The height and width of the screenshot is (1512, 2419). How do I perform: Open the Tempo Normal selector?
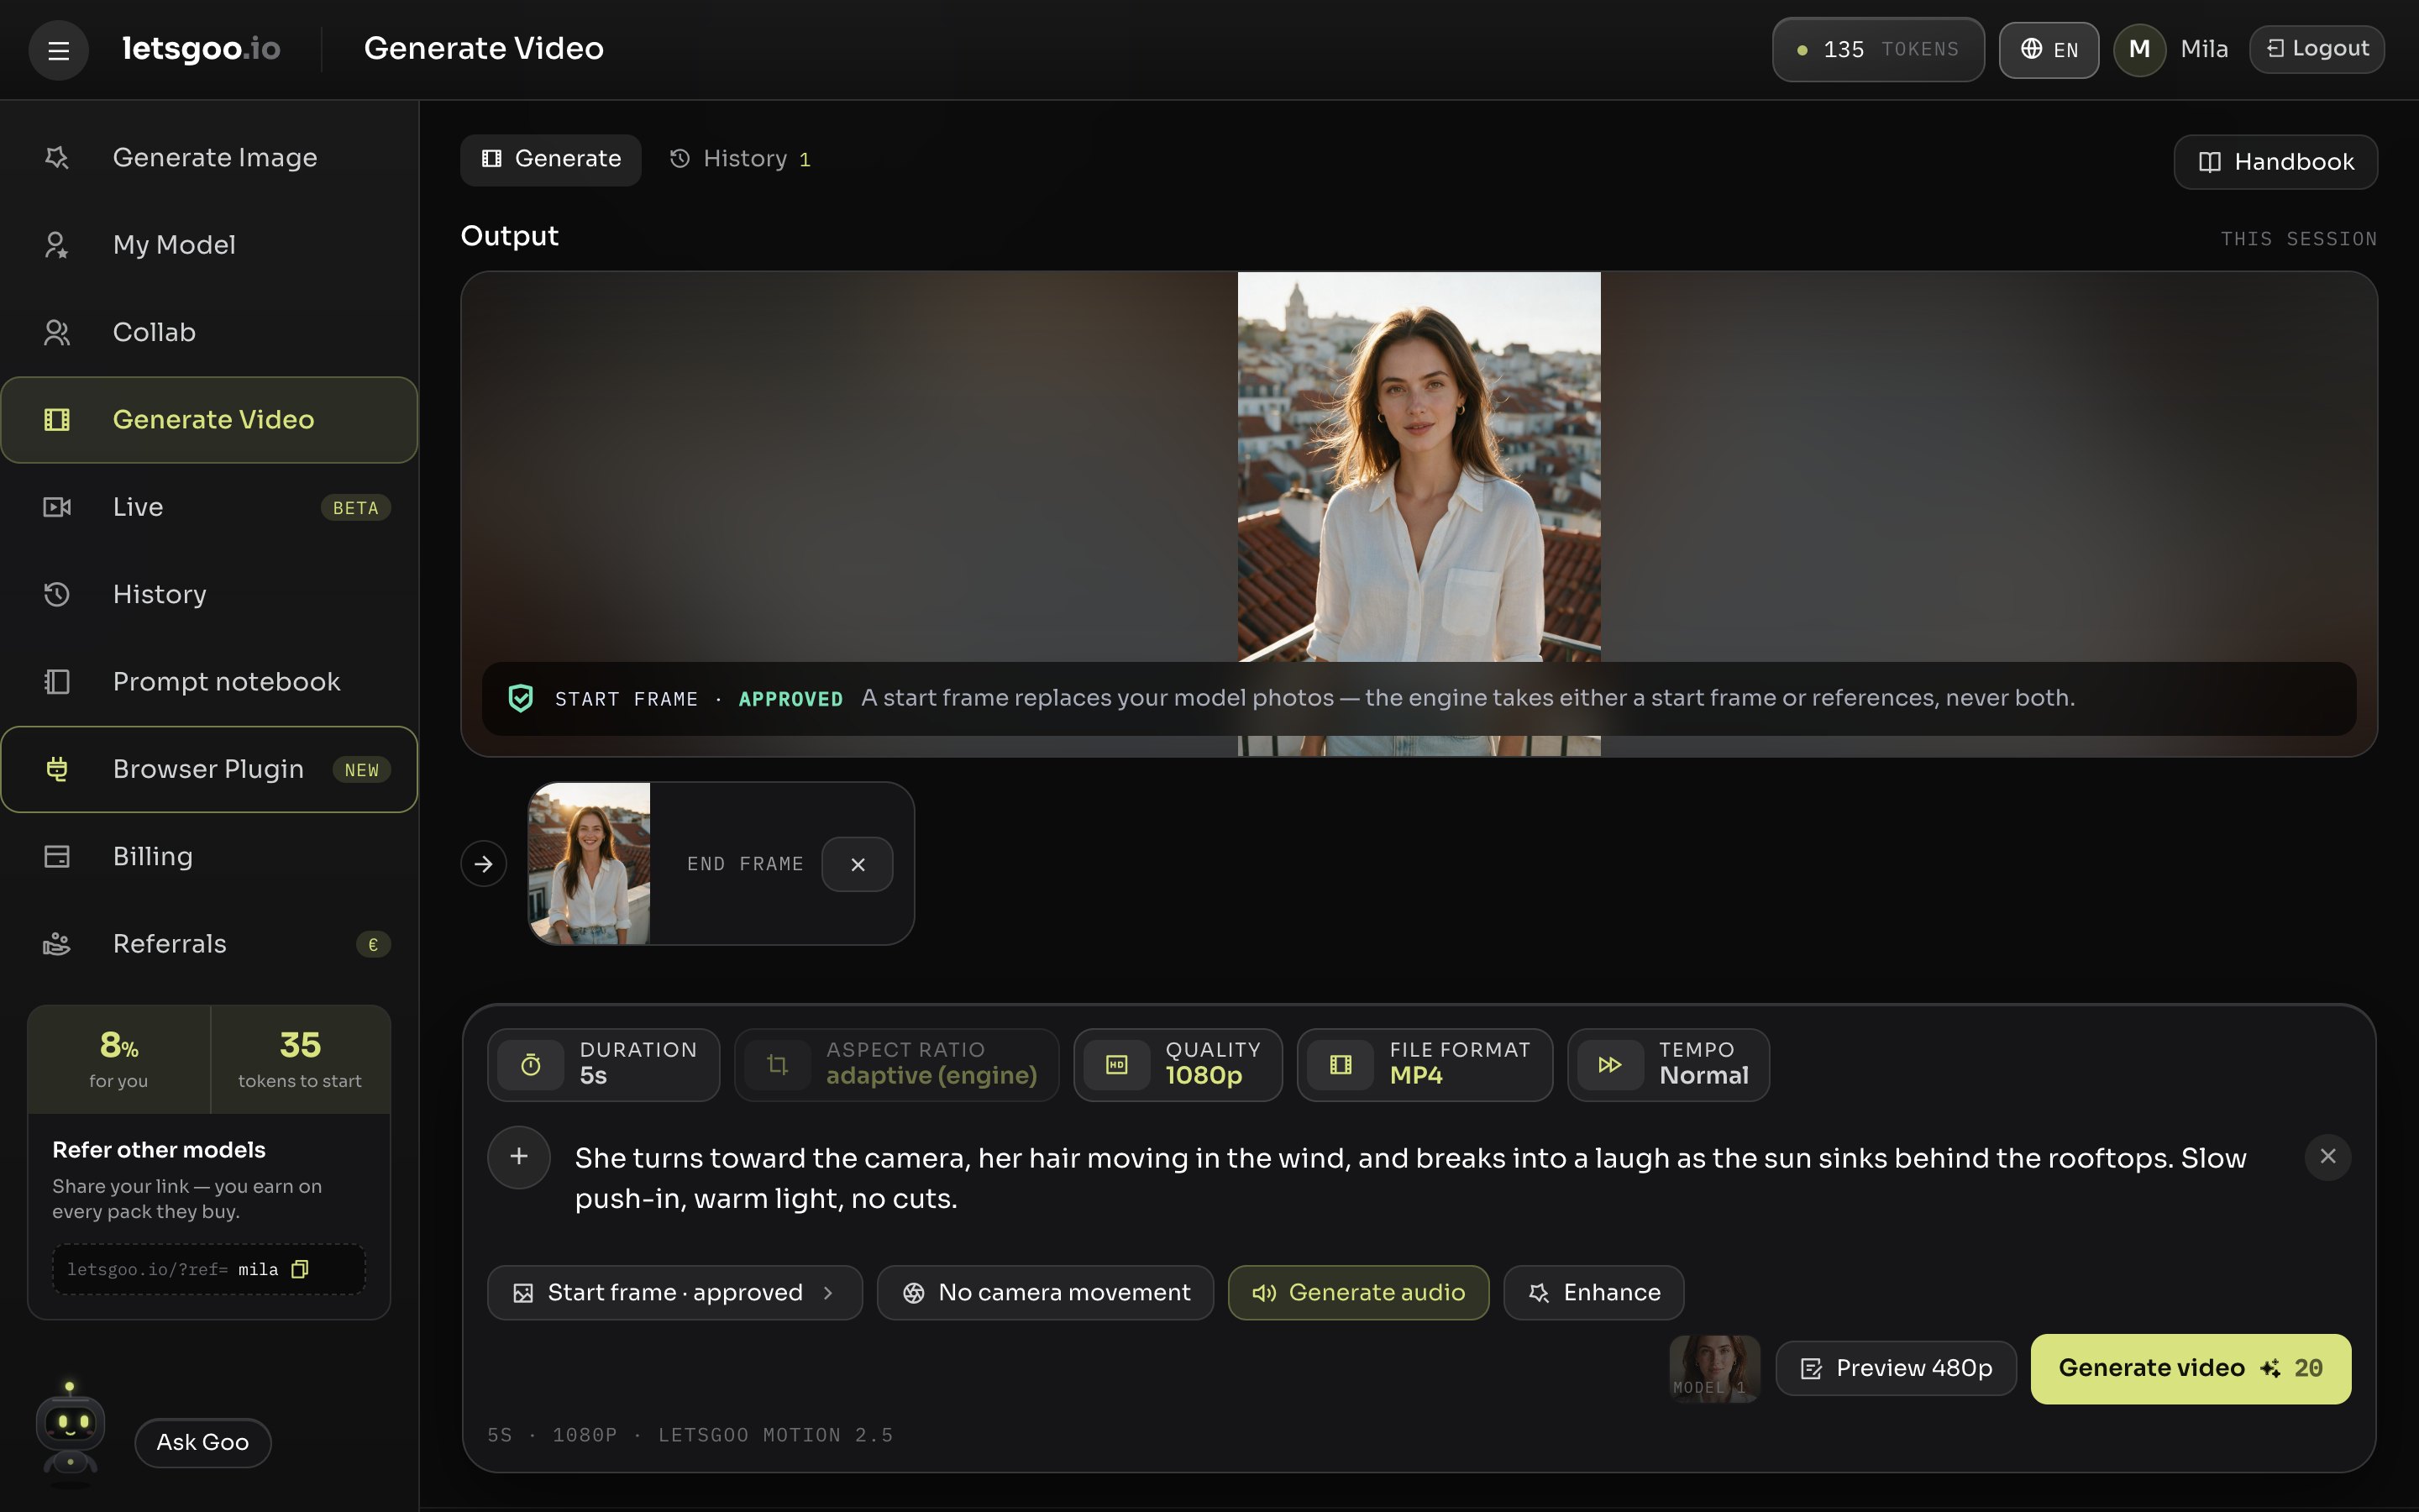(1668, 1065)
